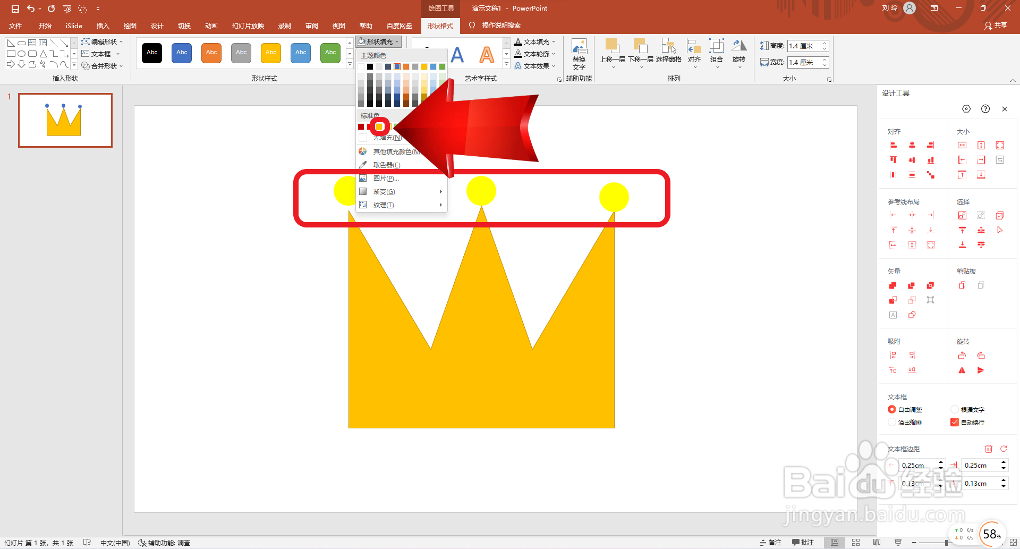The height and width of the screenshot is (549, 1020).
Task: Toggle the Notes (备注) pane
Action: pos(771,543)
